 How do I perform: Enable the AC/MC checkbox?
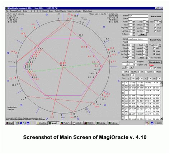129,72
